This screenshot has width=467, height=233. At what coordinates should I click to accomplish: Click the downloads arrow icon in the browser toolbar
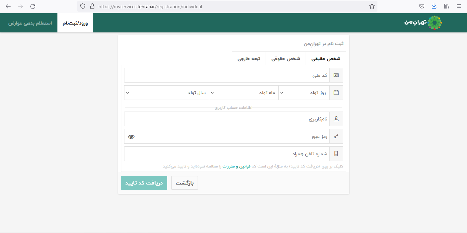coord(434,6)
